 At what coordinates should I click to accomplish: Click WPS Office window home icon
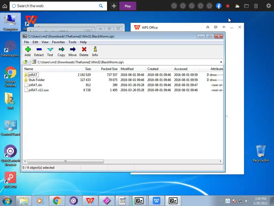pyautogui.click(x=208, y=27)
